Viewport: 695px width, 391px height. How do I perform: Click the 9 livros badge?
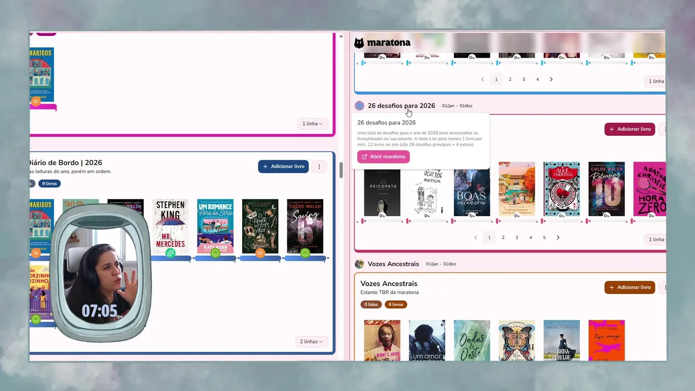(x=49, y=184)
